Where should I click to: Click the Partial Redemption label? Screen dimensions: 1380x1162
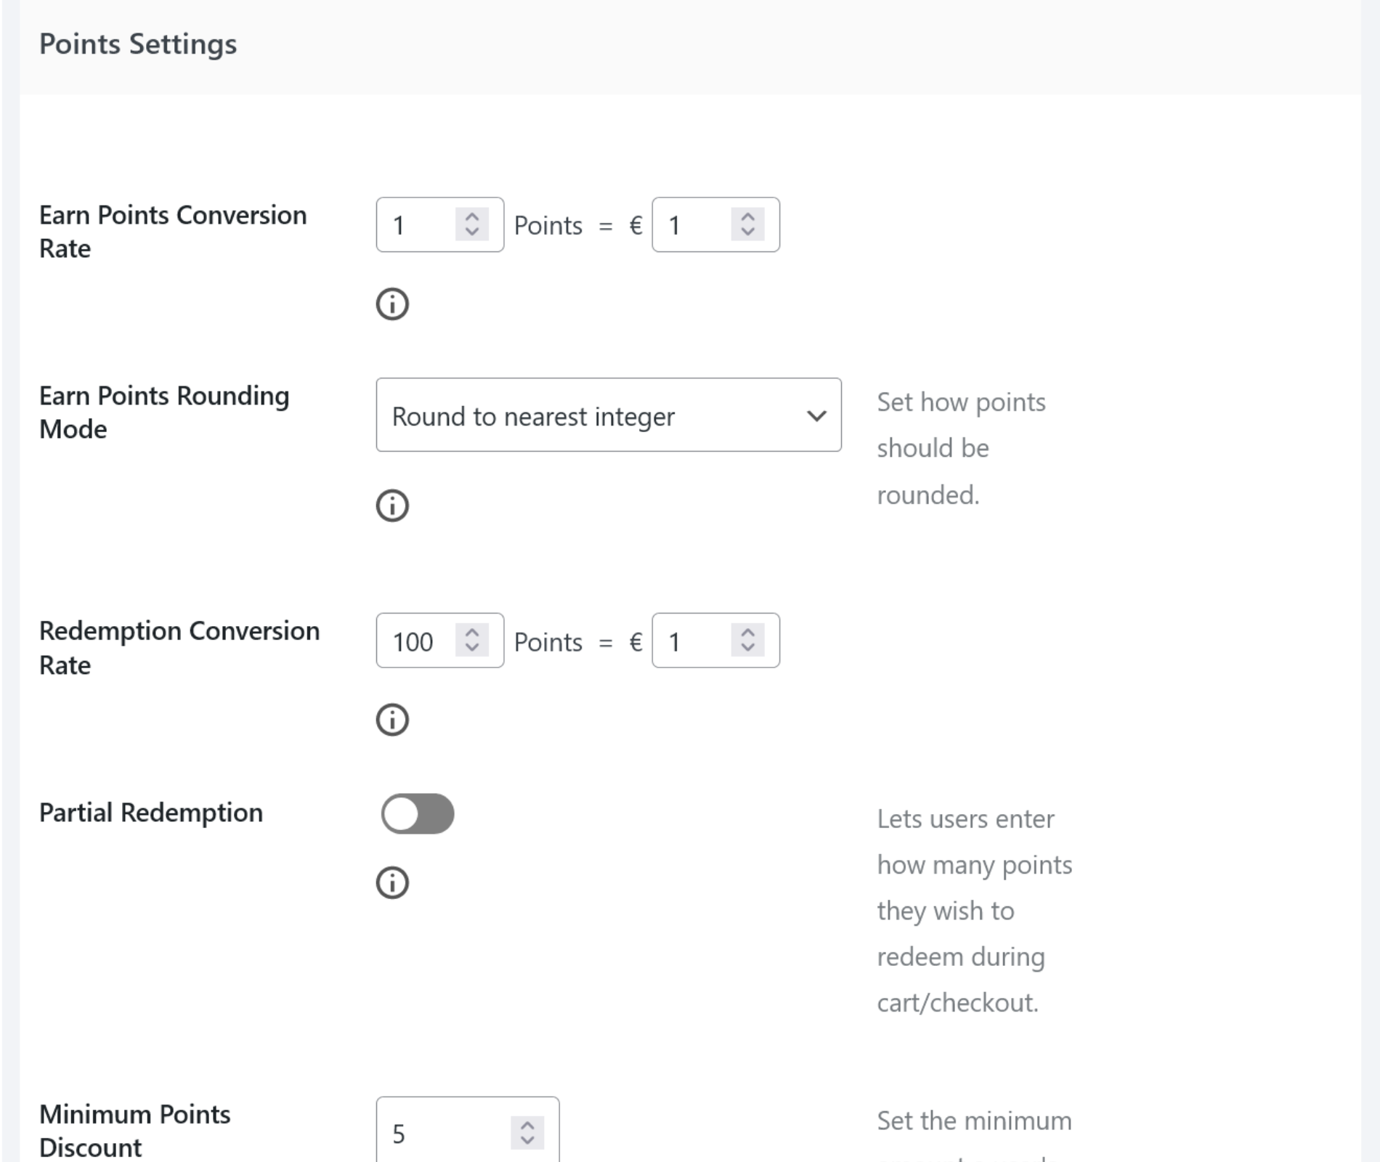pyautogui.click(x=151, y=813)
